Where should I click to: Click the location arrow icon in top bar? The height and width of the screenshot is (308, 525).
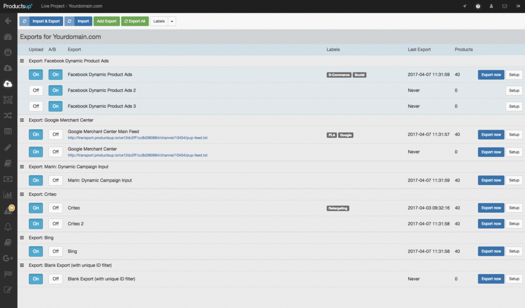pyautogui.click(x=465, y=6)
